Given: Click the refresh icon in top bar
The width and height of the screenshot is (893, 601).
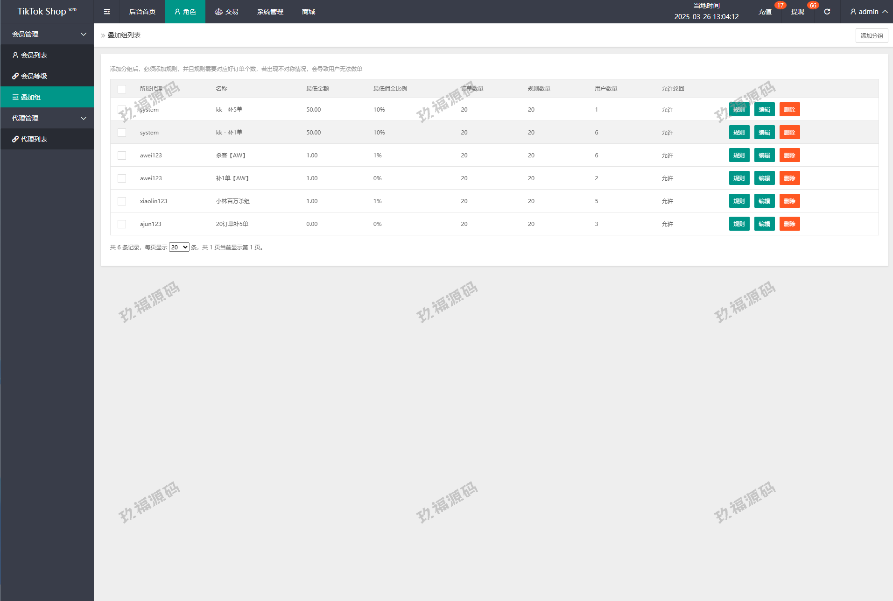Looking at the screenshot, I should point(827,12).
